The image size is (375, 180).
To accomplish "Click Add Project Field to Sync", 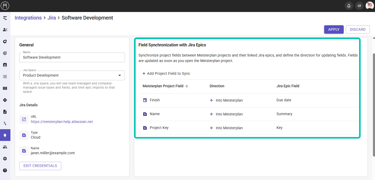I will point(166,73).
